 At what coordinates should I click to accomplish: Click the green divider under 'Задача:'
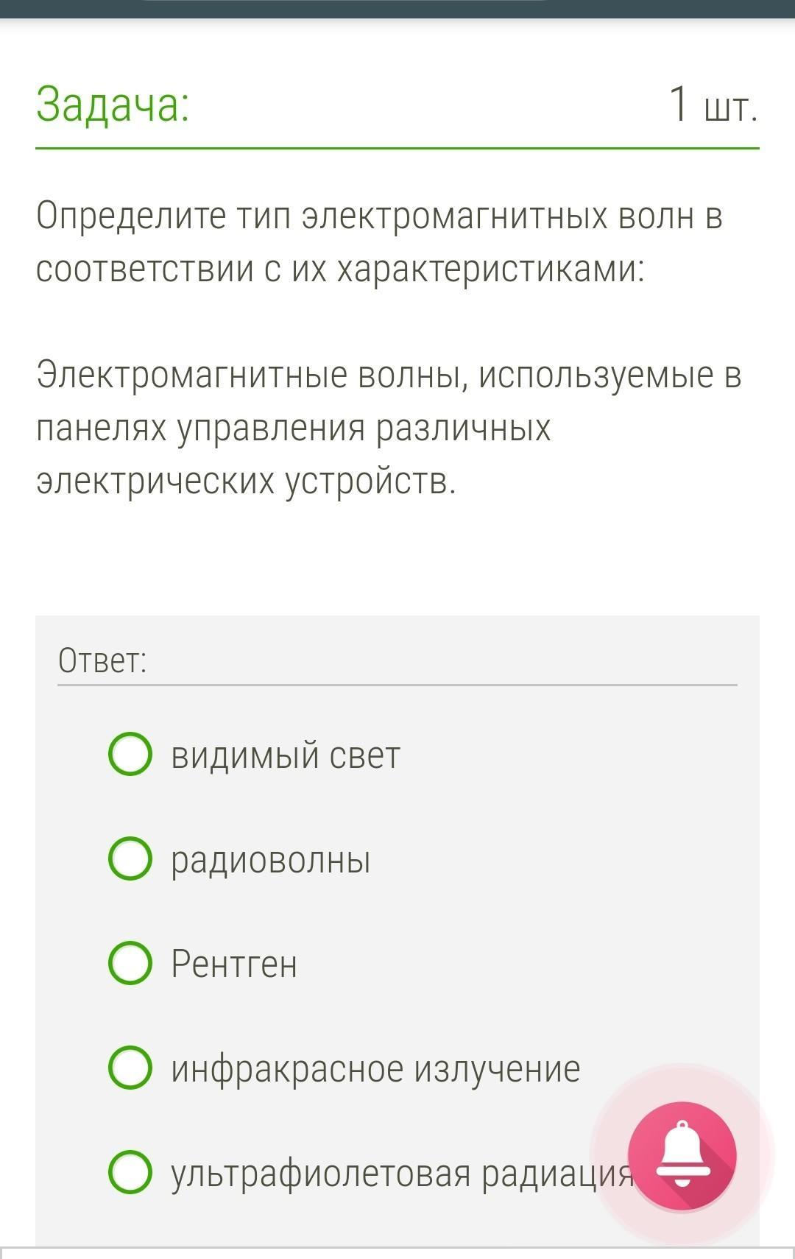click(397, 148)
